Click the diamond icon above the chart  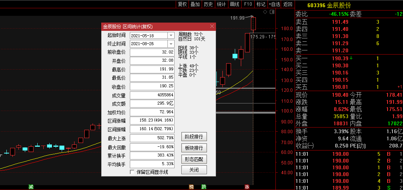[265, 12]
